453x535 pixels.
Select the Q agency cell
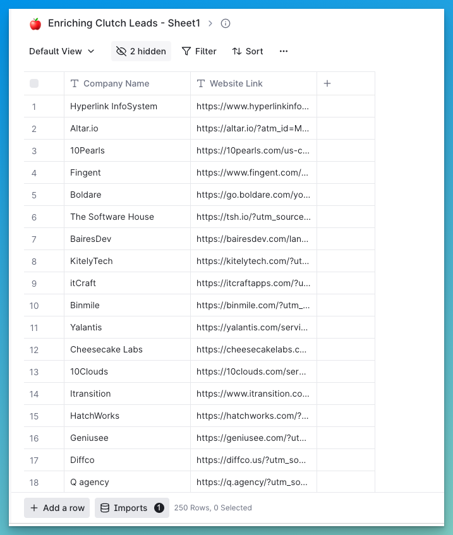(127, 482)
